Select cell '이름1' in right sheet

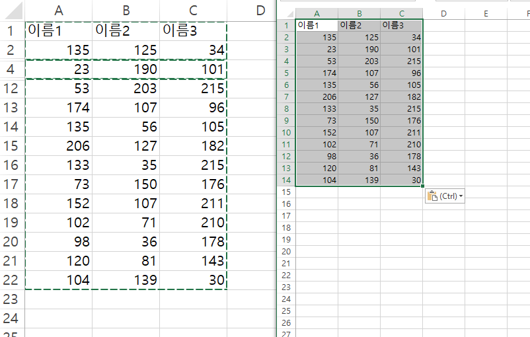[x=317, y=25]
